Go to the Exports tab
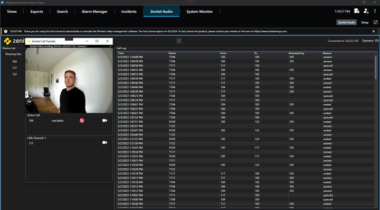 (x=36, y=11)
